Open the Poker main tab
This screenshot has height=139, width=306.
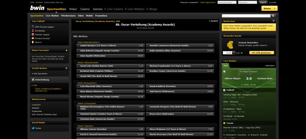(73, 9)
